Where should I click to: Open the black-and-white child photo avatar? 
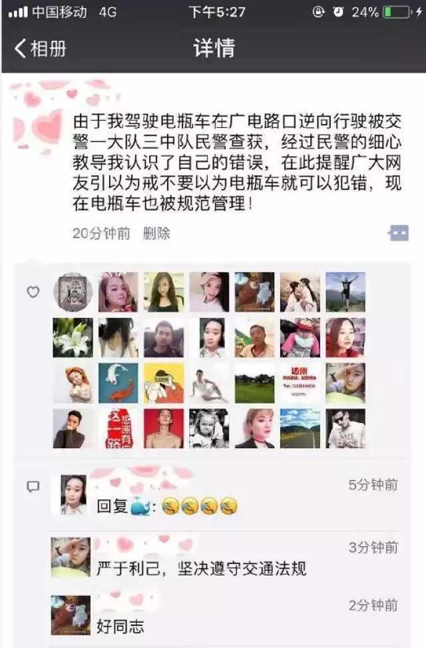[x=209, y=428]
